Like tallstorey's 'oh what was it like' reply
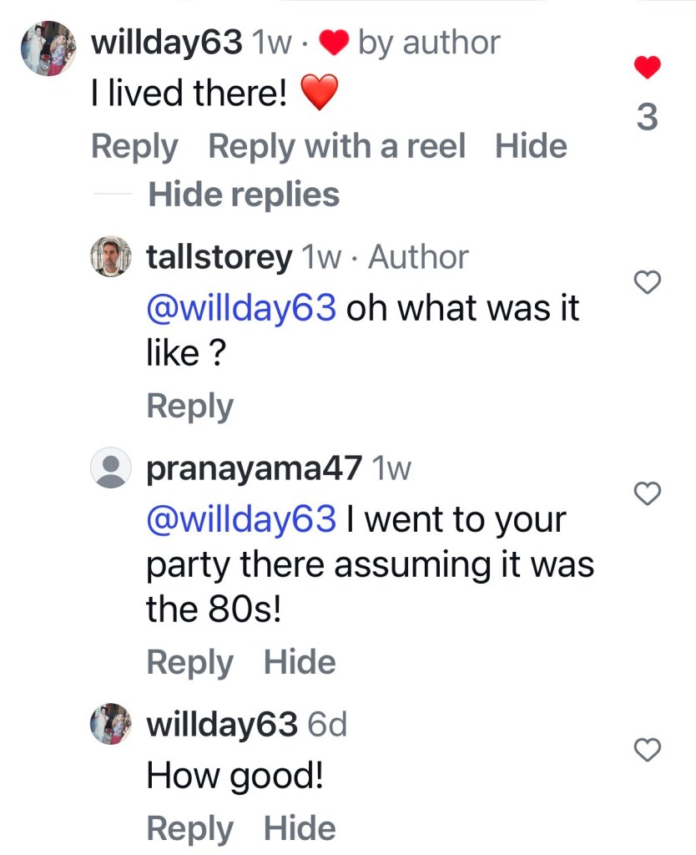 648,284
